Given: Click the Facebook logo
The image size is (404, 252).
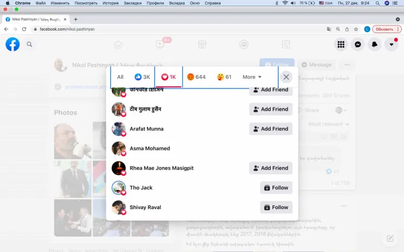Looking at the screenshot, I should point(12,45).
